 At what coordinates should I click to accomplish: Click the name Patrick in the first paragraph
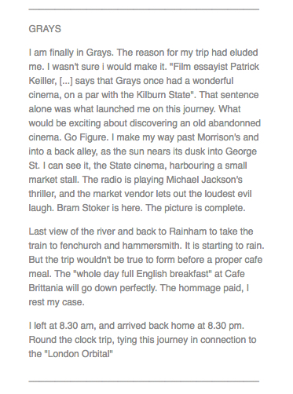point(244,67)
